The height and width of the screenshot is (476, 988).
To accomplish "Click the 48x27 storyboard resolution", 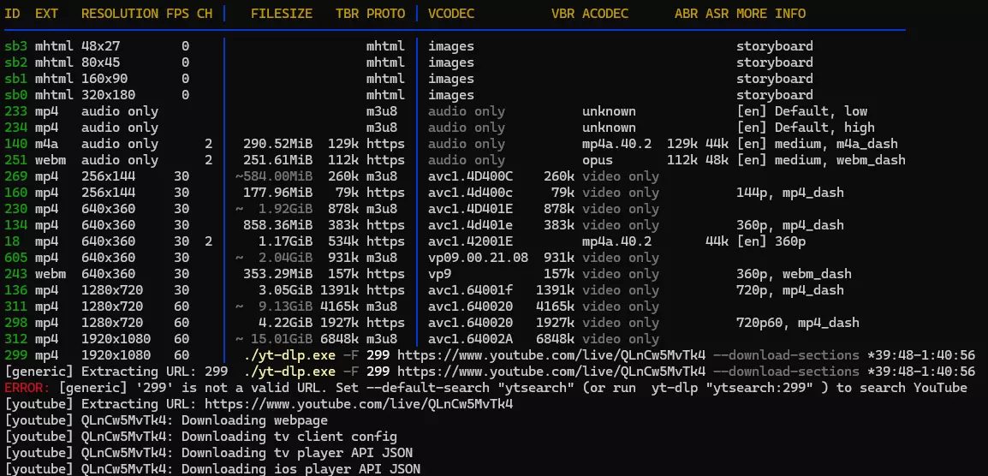I will click(x=101, y=46).
